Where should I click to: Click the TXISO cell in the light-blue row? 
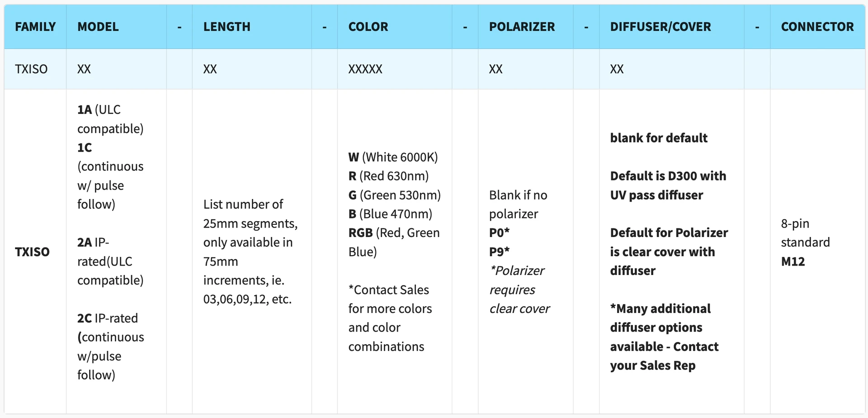(31, 69)
